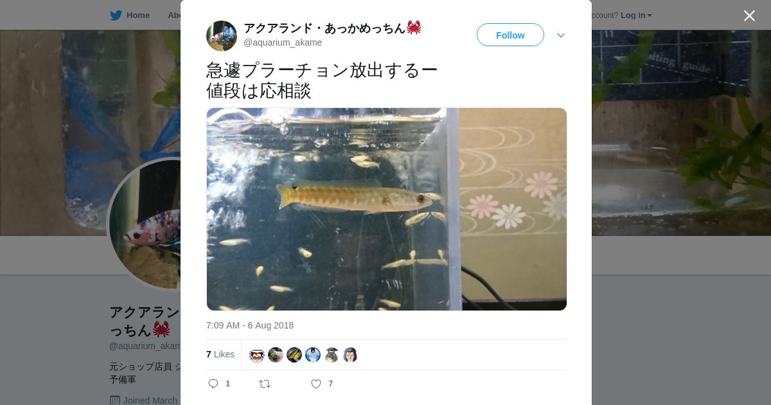Expand tweet options chevron next to Follow
771x405 pixels.
pyautogui.click(x=561, y=35)
